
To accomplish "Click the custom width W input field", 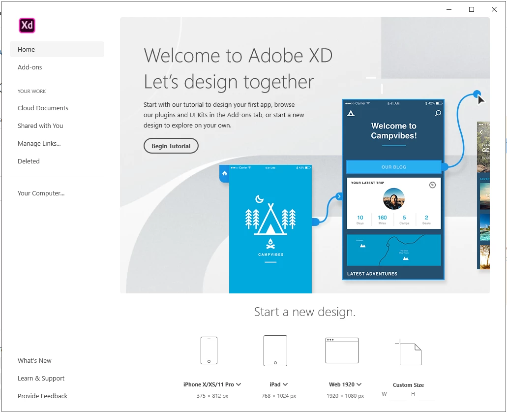I will click(399, 395).
